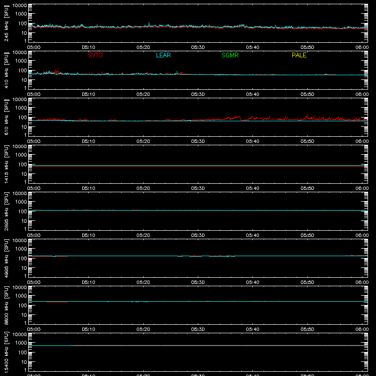Click 05:50 tick under the 2695 MHz panel
The height and width of the screenshot is (376, 376).
(x=307, y=235)
